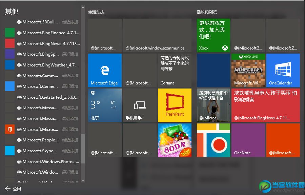
Task: Open the Fresh Paint tile
Action: 175,105
